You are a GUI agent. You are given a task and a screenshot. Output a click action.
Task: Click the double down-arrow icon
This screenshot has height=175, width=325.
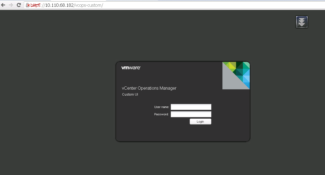tap(302, 22)
